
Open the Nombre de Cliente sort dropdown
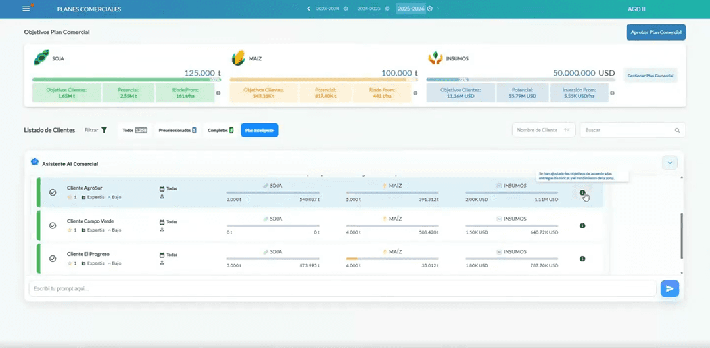point(544,130)
